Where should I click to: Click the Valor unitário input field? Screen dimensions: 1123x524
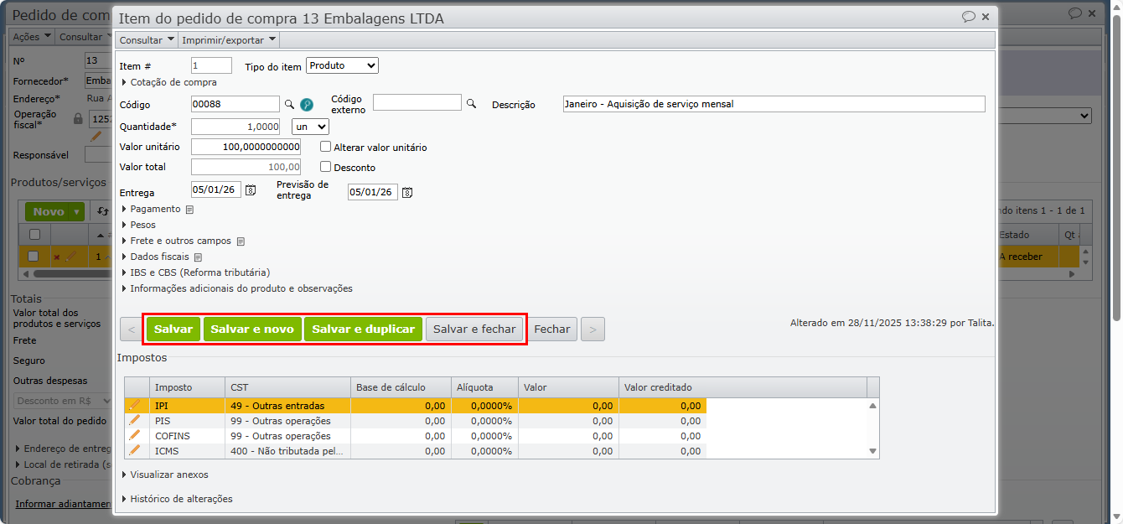click(246, 147)
